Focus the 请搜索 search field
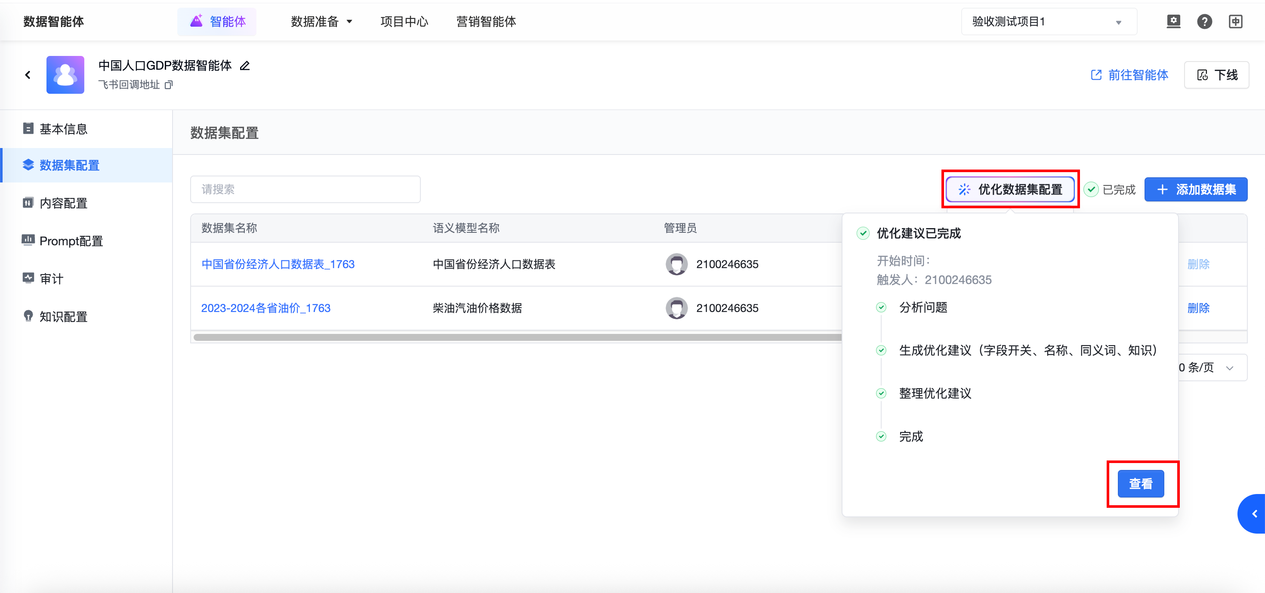Viewport: 1265px width, 593px height. pyautogui.click(x=305, y=189)
